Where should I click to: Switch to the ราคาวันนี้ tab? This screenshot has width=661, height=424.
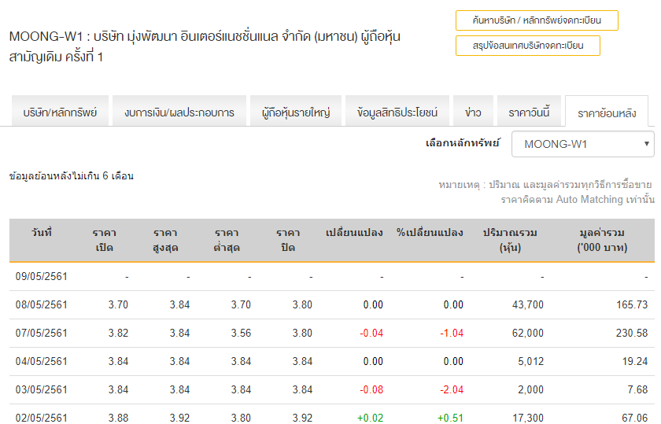[529, 112]
